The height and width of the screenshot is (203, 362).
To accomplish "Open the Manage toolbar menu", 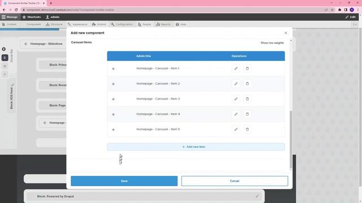I will 10,17.
